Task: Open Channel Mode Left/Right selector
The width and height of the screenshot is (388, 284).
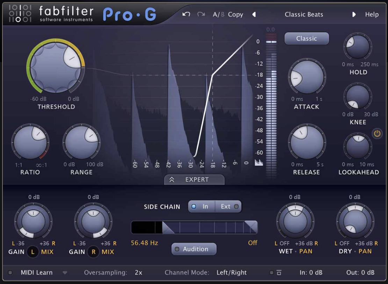Action: pos(232,272)
